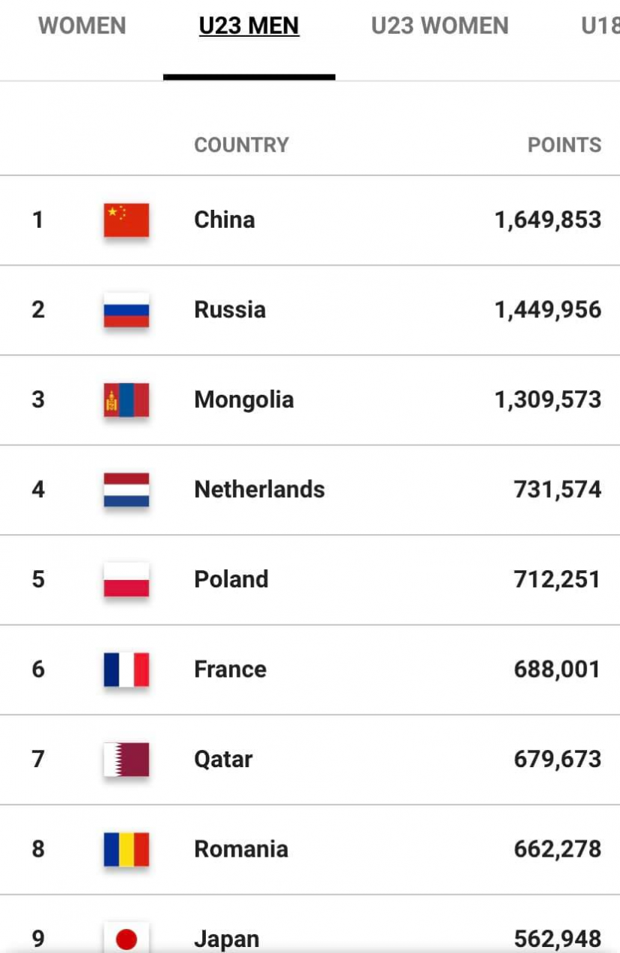Switch to the WOMEN tab

pyautogui.click(x=82, y=26)
